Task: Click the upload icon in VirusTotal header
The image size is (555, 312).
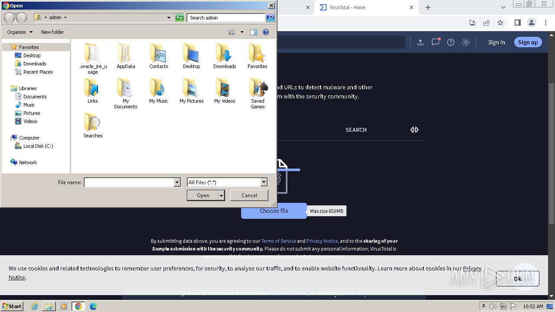Action: pyautogui.click(x=420, y=42)
